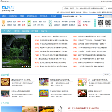
Task: Open post about 94年男生 昆山人
Action: (x=54, y=36)
